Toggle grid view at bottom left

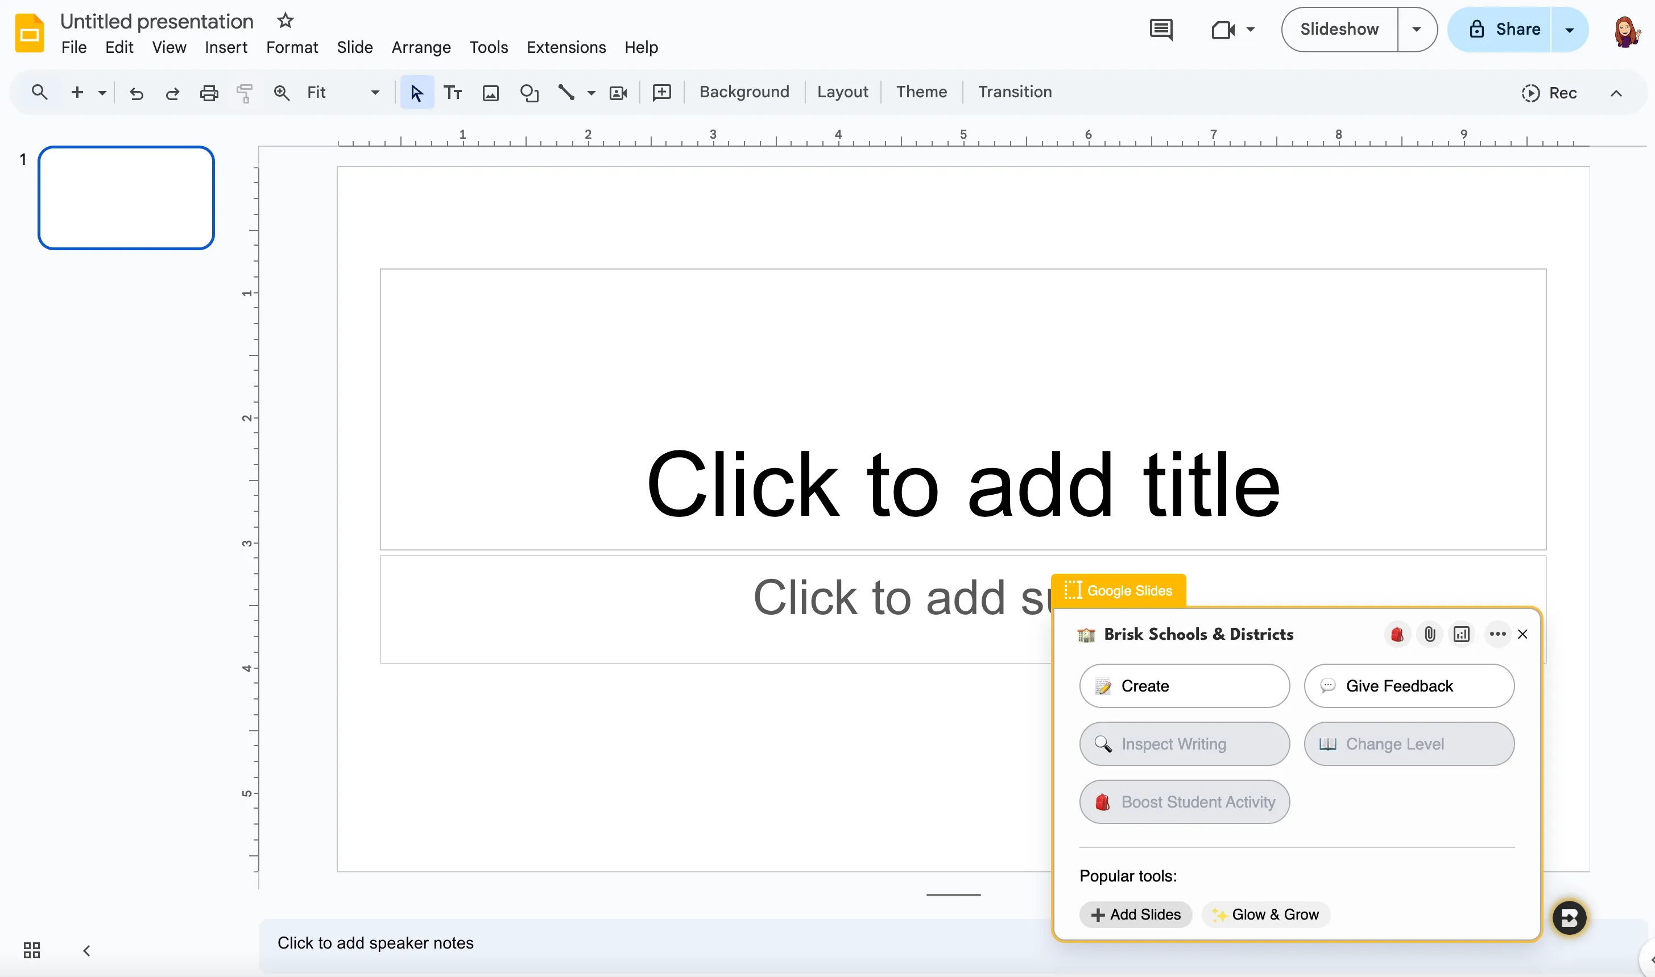(x=32, y=950)
